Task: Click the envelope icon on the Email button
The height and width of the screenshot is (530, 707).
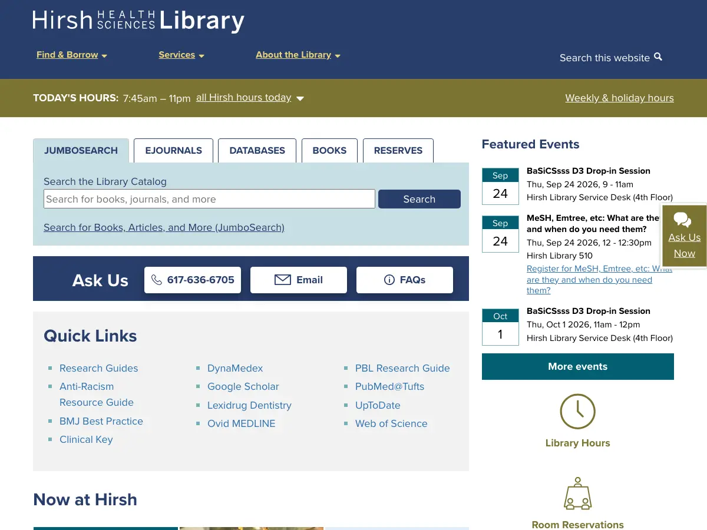Action: 283,280
